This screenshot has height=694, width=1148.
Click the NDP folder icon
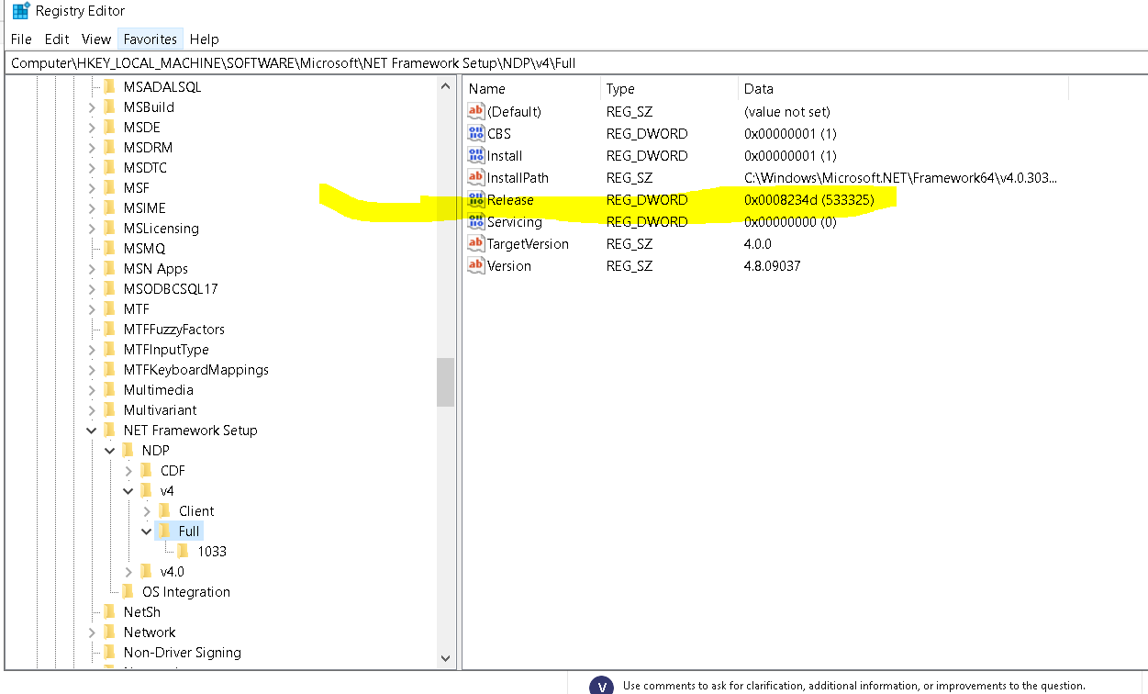click(128, 450)
